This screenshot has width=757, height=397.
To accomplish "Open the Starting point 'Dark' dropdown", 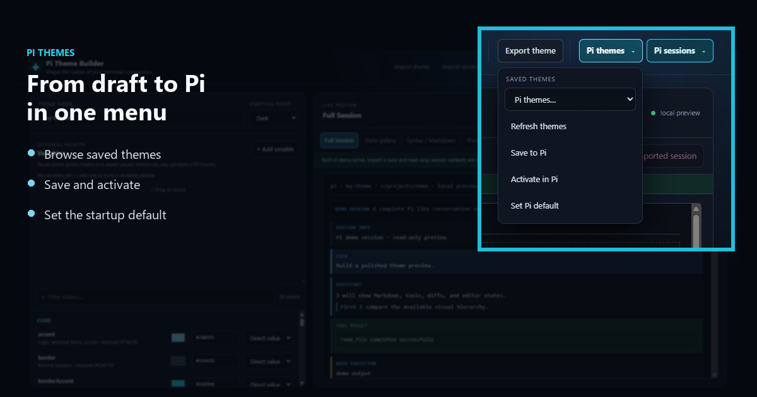I will click(x=273, y=118).
